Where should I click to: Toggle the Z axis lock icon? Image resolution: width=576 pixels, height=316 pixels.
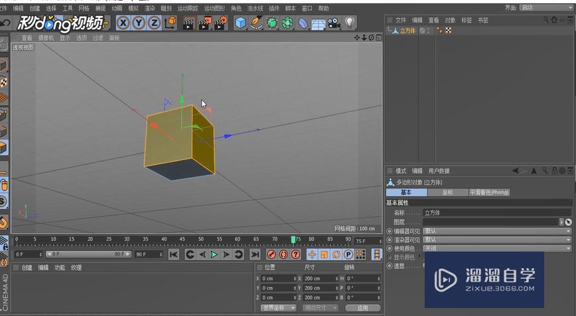pyautogui.click(x=154, y=23)
